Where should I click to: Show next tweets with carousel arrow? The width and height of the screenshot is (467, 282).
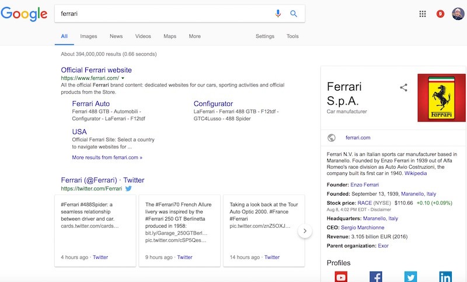(305, 231)
